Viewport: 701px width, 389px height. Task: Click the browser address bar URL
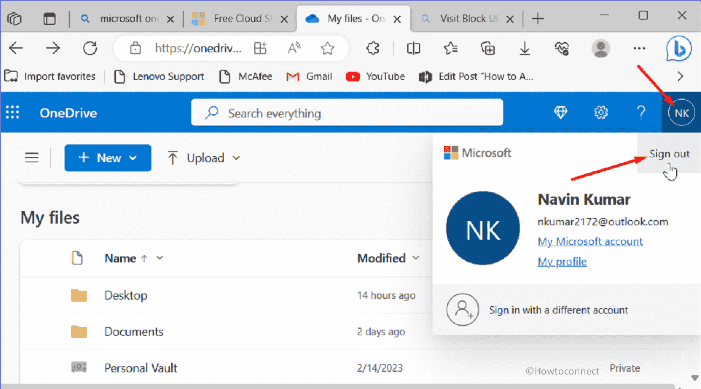pyautogui.click(x=198, y=48)
